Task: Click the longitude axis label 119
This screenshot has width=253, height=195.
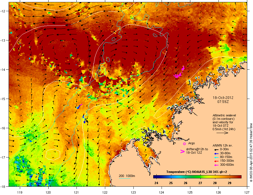Action: pyautogui.click(x=20, y=192)
